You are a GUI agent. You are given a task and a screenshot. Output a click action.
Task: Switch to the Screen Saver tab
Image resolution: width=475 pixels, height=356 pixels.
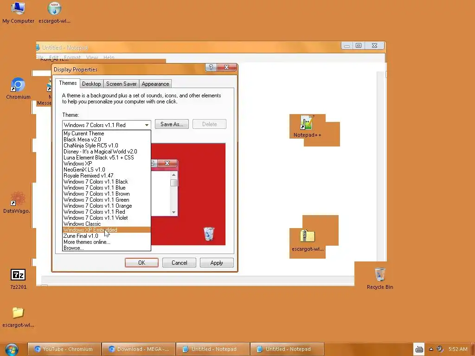(121, 84)
